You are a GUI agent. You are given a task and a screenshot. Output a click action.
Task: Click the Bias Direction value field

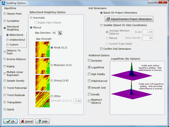(x=55, y=33)
